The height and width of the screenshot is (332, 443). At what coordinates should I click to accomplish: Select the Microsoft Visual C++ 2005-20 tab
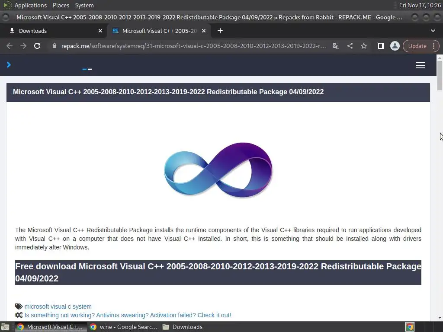coord(159,31)
